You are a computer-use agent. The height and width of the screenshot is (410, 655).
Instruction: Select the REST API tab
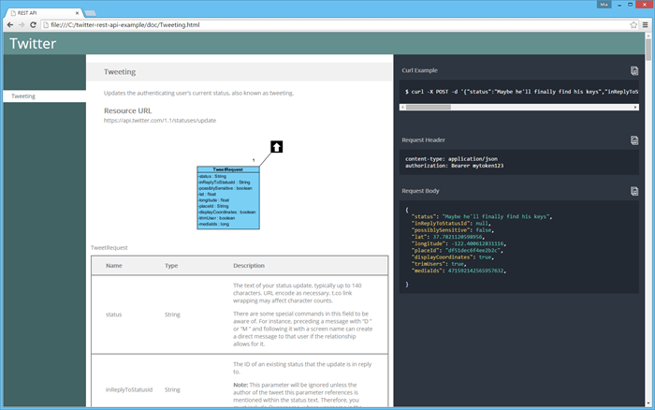[x=43, y=13]
